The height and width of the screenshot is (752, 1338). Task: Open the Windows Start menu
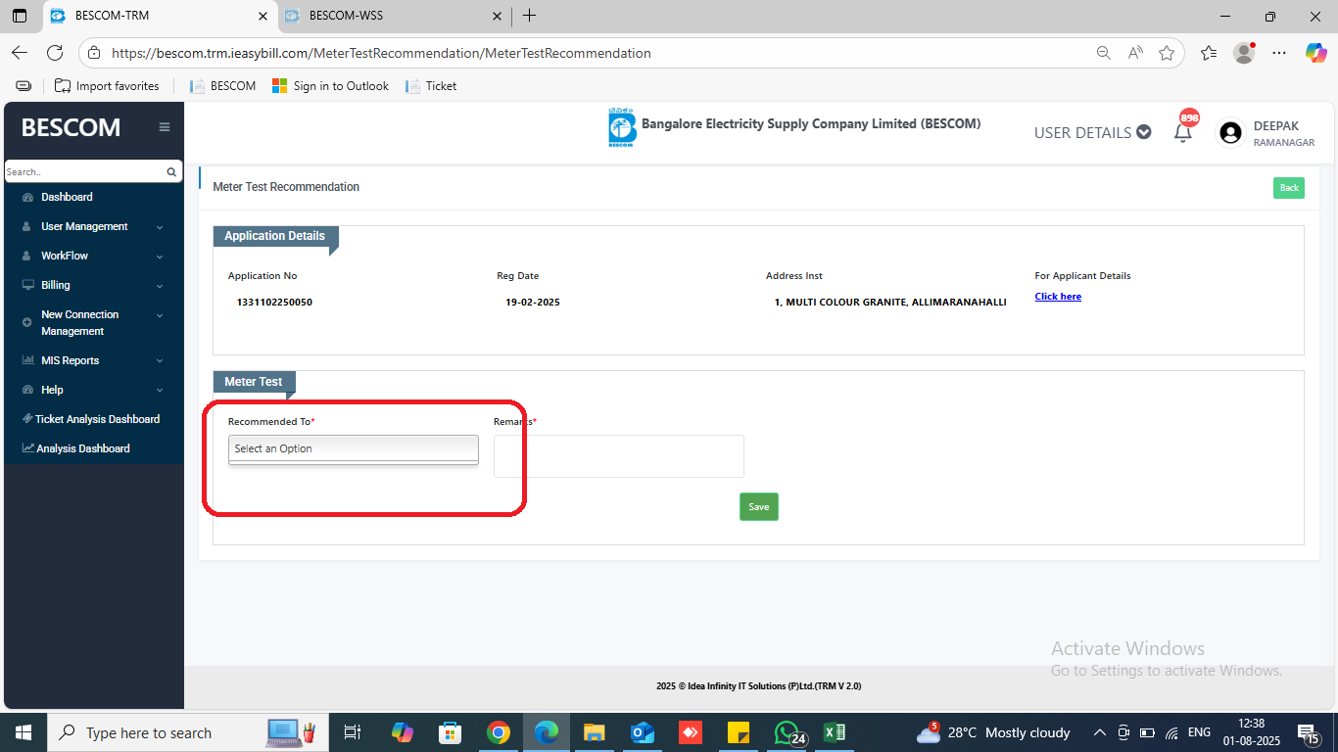tap(23, 732)
